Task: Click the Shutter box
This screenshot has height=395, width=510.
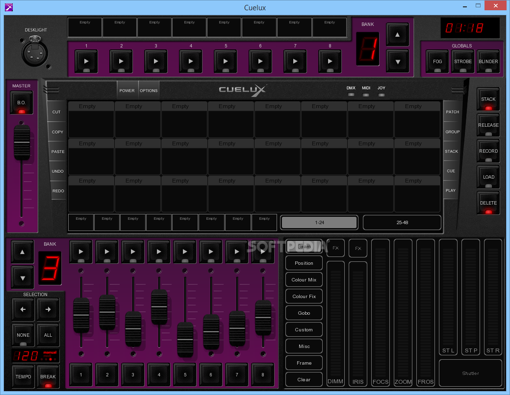Action: point(470,373)
